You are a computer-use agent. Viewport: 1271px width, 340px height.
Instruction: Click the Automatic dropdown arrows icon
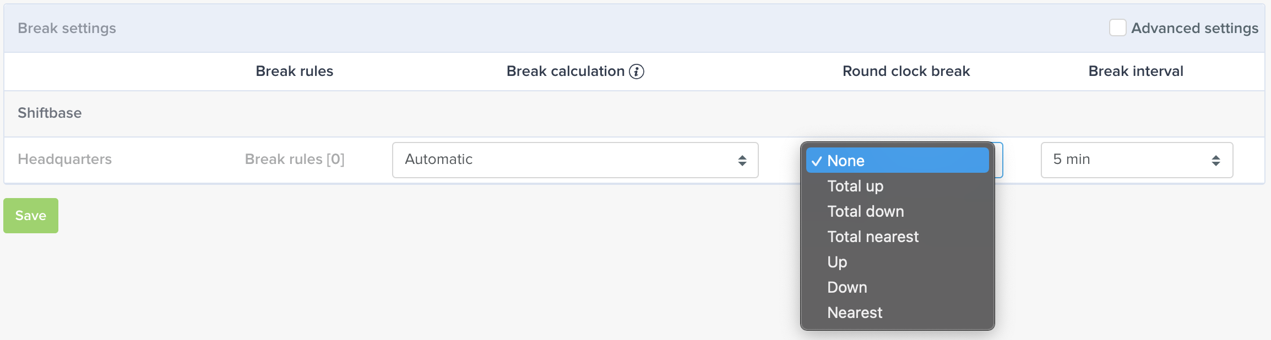742,160
